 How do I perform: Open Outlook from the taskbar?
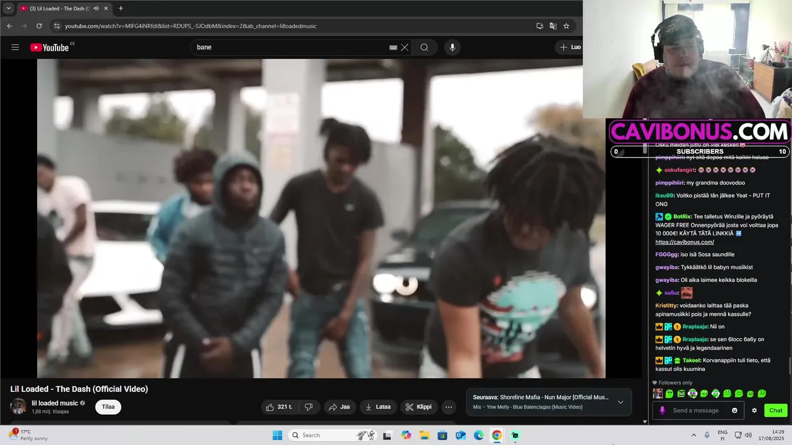pyautogui.click(x=460, y=435)
